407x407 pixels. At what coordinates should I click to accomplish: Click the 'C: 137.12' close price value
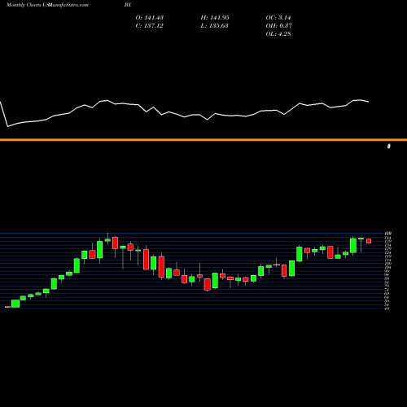coord(149,26)
